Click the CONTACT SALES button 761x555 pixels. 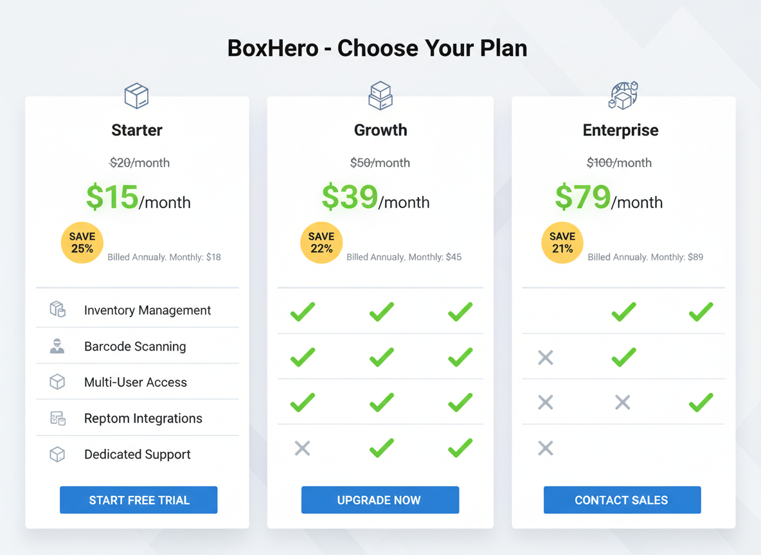(622, 500)
